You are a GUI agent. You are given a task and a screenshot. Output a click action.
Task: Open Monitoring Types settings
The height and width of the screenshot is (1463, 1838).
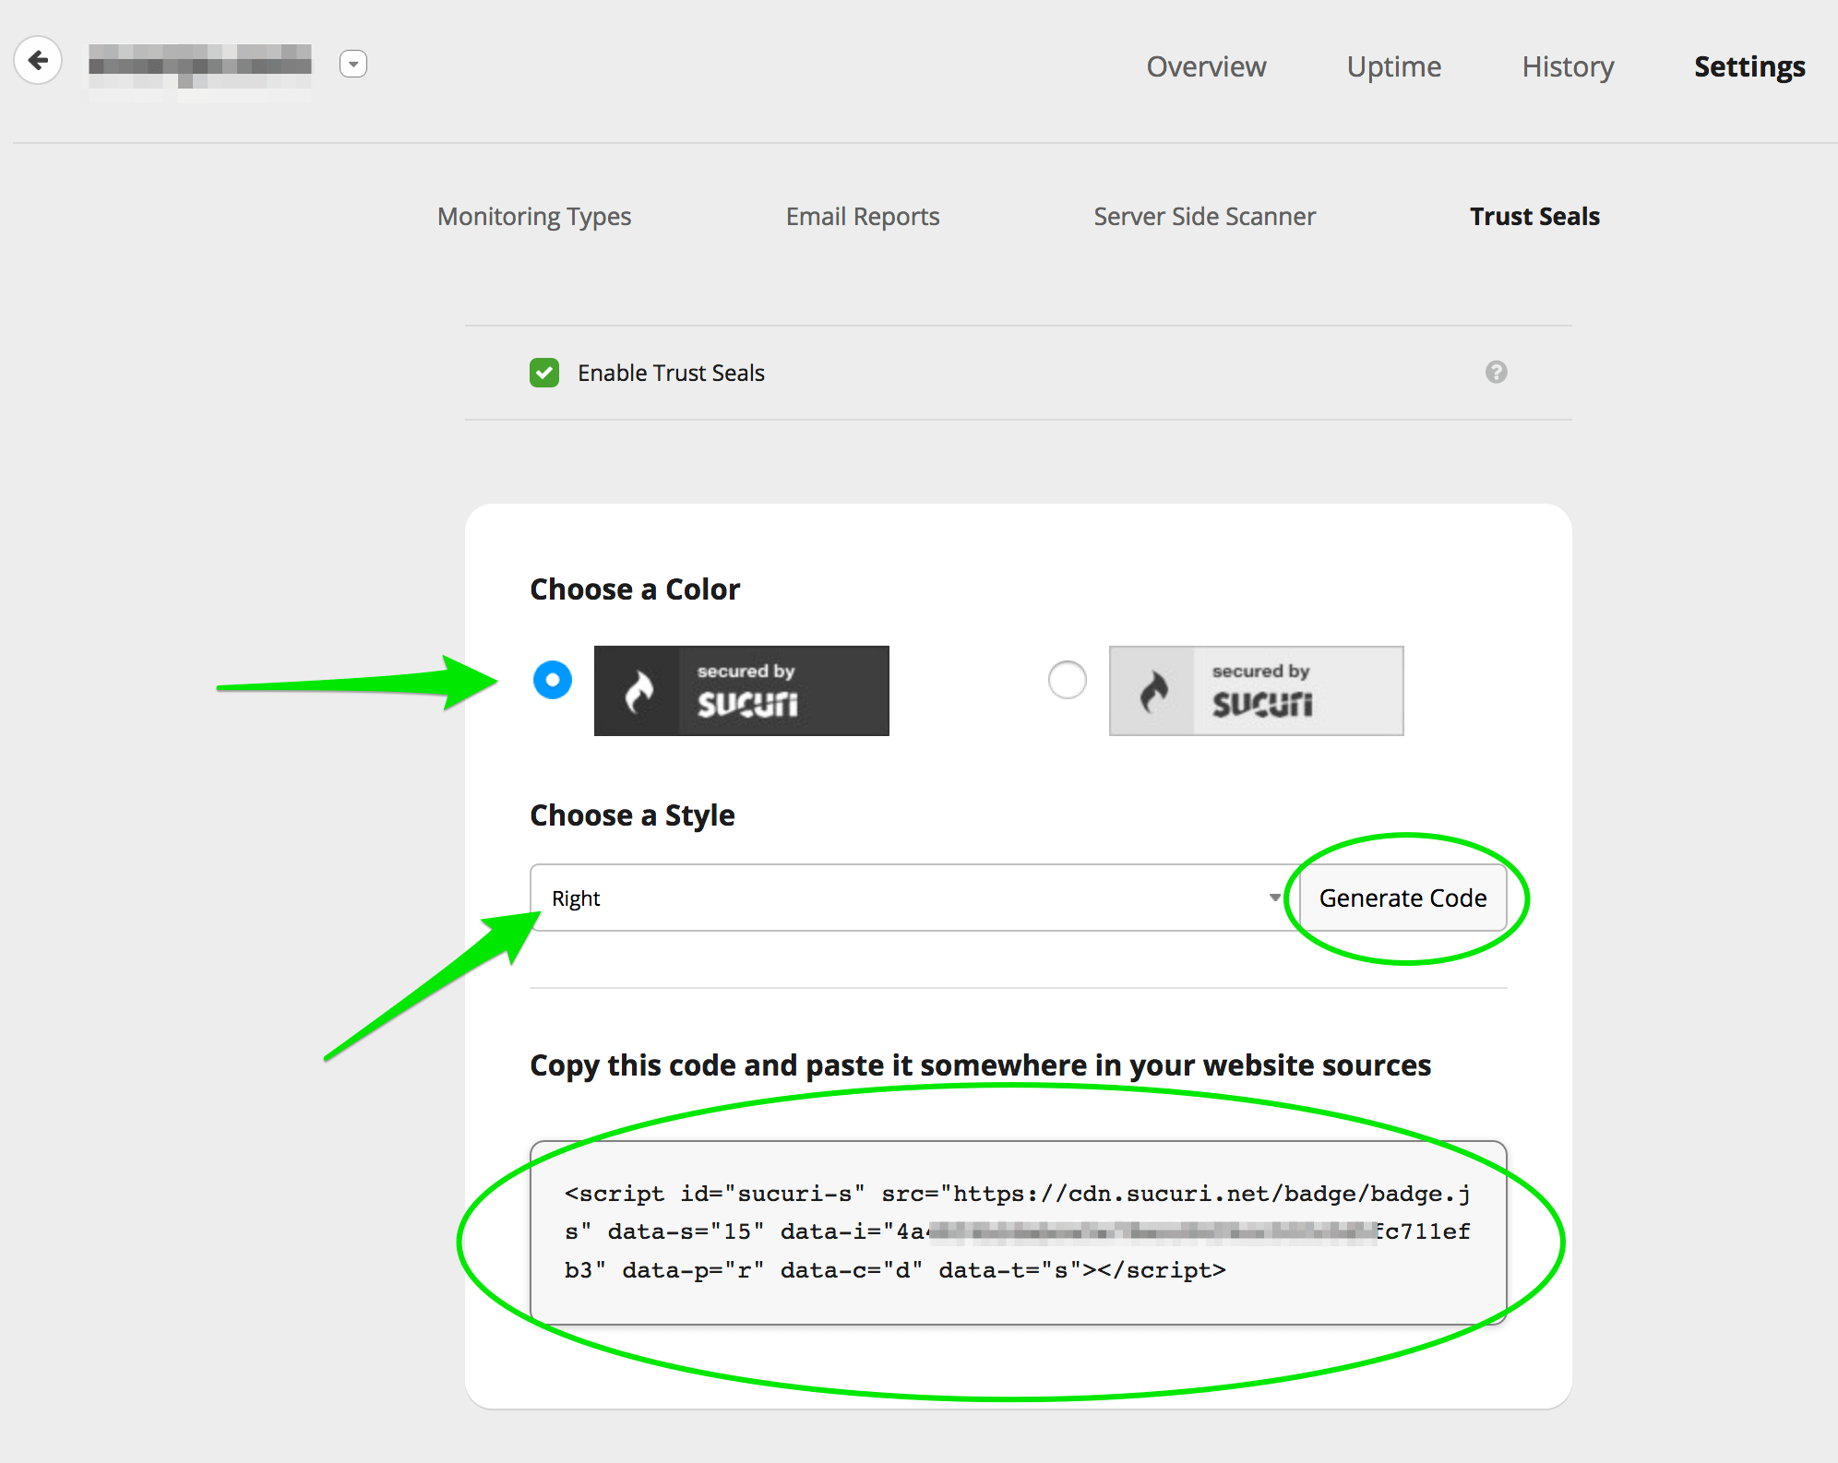pyautogui.click(x=534, y=217)
